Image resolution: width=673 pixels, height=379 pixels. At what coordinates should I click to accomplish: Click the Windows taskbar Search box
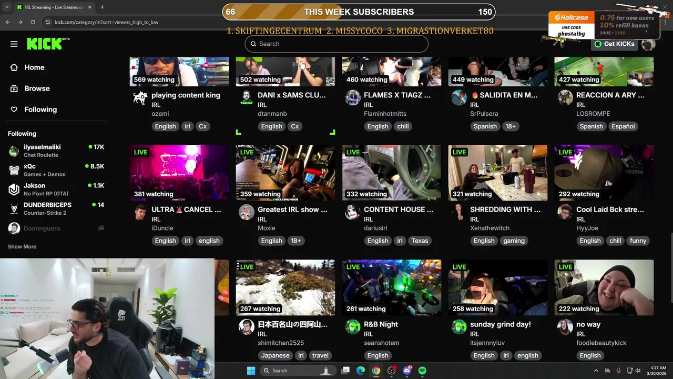[x=297, y=371]
